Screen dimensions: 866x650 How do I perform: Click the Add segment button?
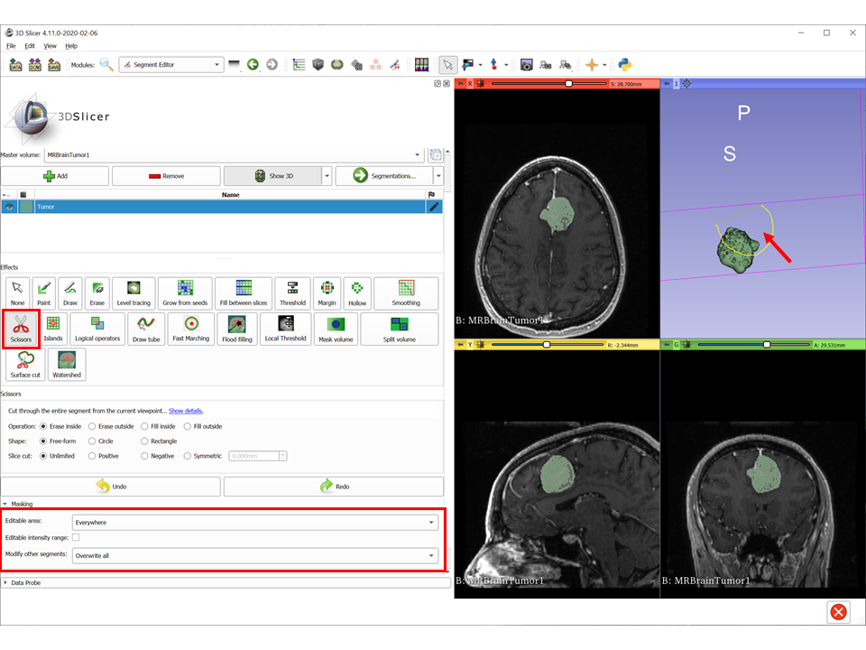pyautogui.click(x=55, y=176)
